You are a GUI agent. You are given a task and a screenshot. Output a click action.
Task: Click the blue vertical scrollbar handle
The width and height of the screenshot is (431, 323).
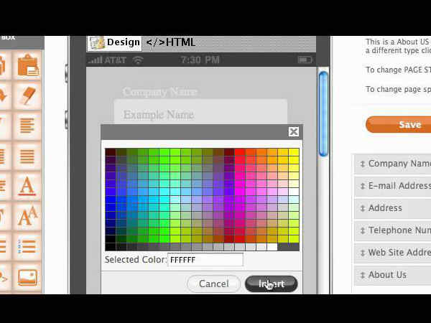323,93
